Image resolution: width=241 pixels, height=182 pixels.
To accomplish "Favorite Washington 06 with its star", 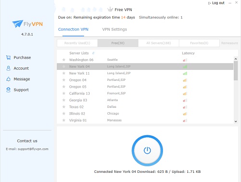I will pyautogui.click(x=64, y=60).
